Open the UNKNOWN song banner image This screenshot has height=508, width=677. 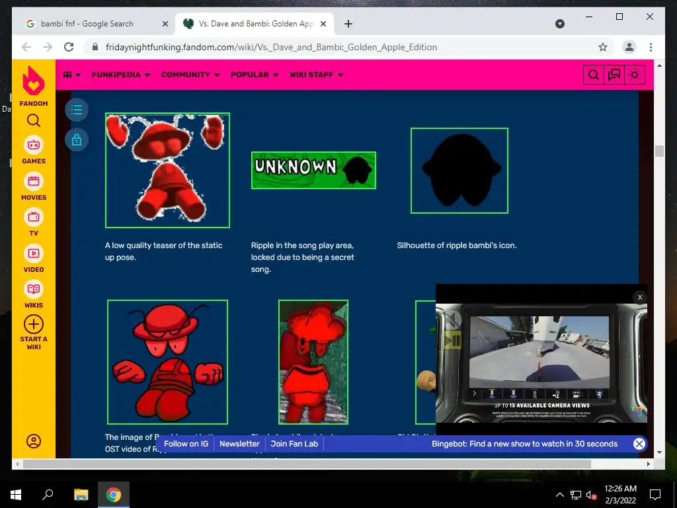tap(313, 170)
